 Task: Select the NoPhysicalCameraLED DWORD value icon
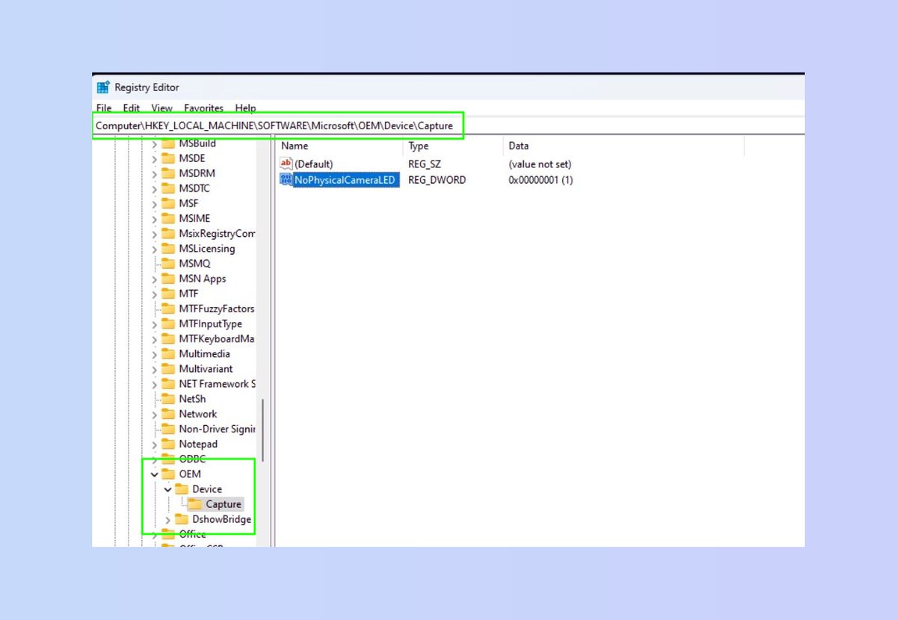pos(285,179)
